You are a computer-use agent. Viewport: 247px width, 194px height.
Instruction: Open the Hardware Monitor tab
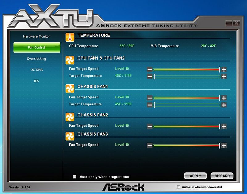tap(36, 36)
